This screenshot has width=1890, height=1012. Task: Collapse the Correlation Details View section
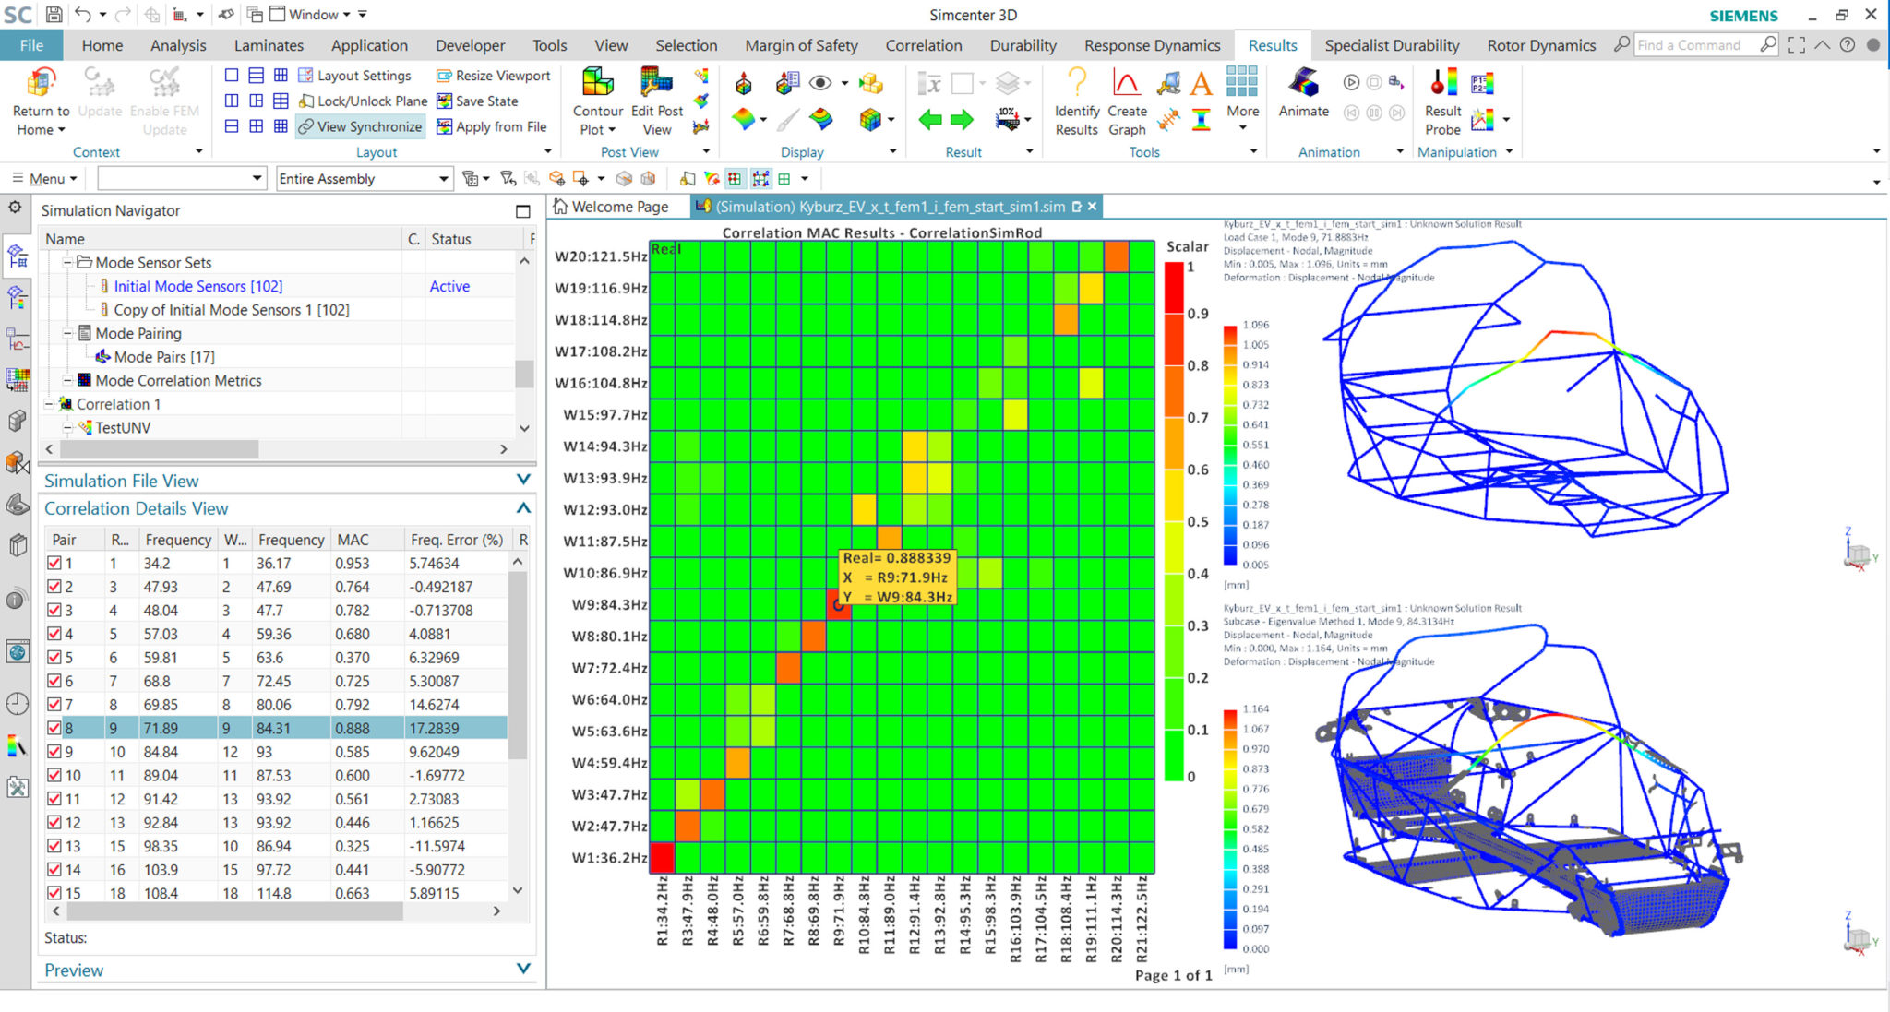[x=522, y=507]
